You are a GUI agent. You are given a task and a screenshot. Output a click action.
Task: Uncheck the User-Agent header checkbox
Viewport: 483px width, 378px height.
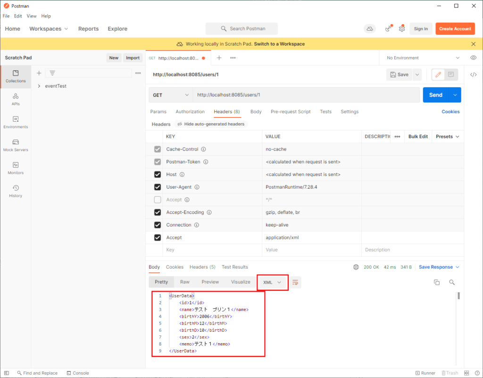(x=158, y=187)
